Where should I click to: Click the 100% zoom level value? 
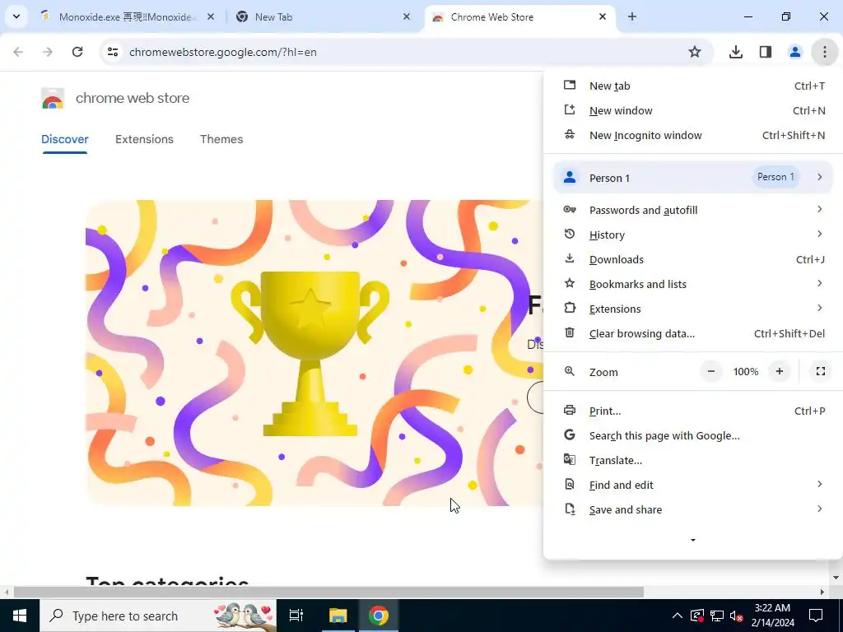click(x=746, y=371)
